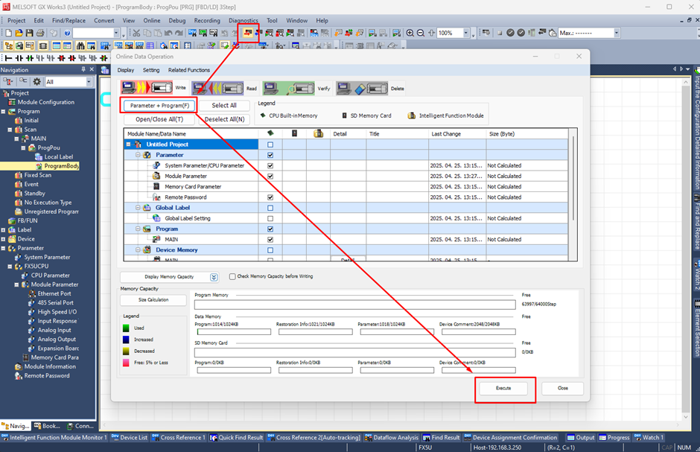Image resolution: width=700 pixels, height=452 pixels.
Task: Uncheck the Program MAIN checkbox
Action: click(270, 240)
